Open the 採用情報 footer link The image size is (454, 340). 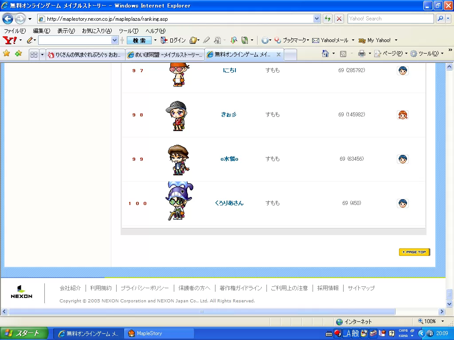pyautogui.click(x=328, y=288)
